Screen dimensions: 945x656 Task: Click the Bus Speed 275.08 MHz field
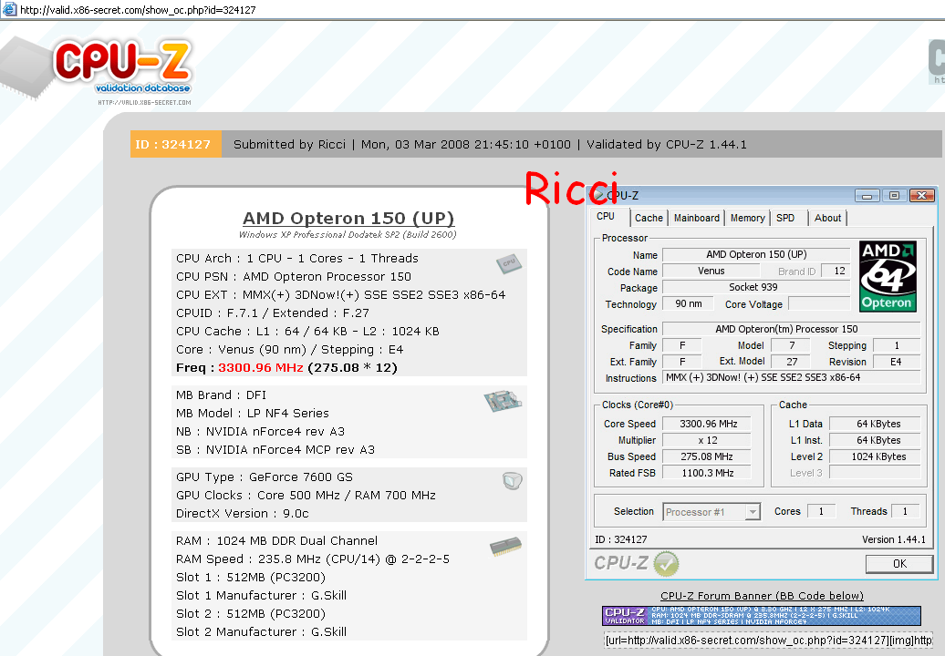tap(708, 456)
